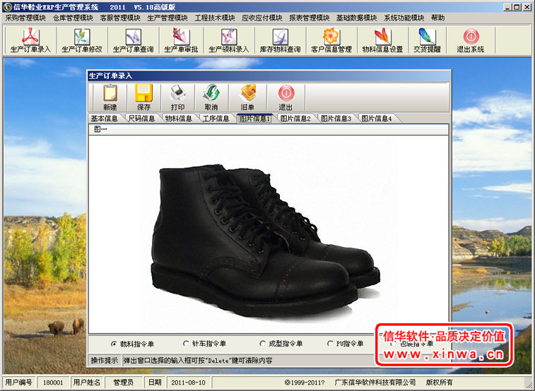Open 生产领料录入 toolbar icon
This screenshot has height=391, width=535.
(229, 40)
